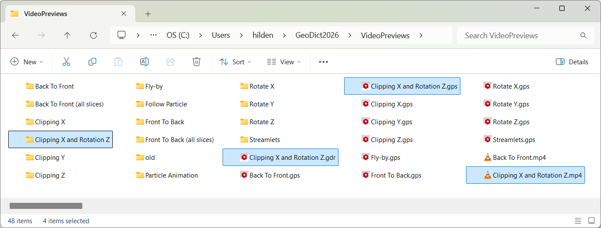Expand the chevron after Users in path
Screen dimensions: 601x228
click(x=241, y=36)
